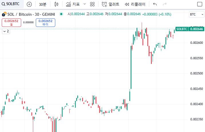Click the 0.002350 price scale label
205x132 pixels.
196,119
